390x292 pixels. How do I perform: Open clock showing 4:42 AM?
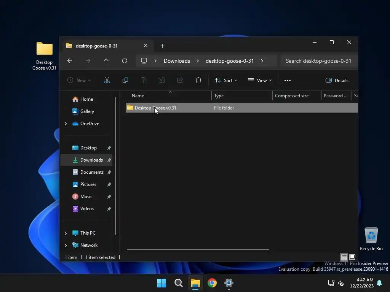(x=362, y=283)
